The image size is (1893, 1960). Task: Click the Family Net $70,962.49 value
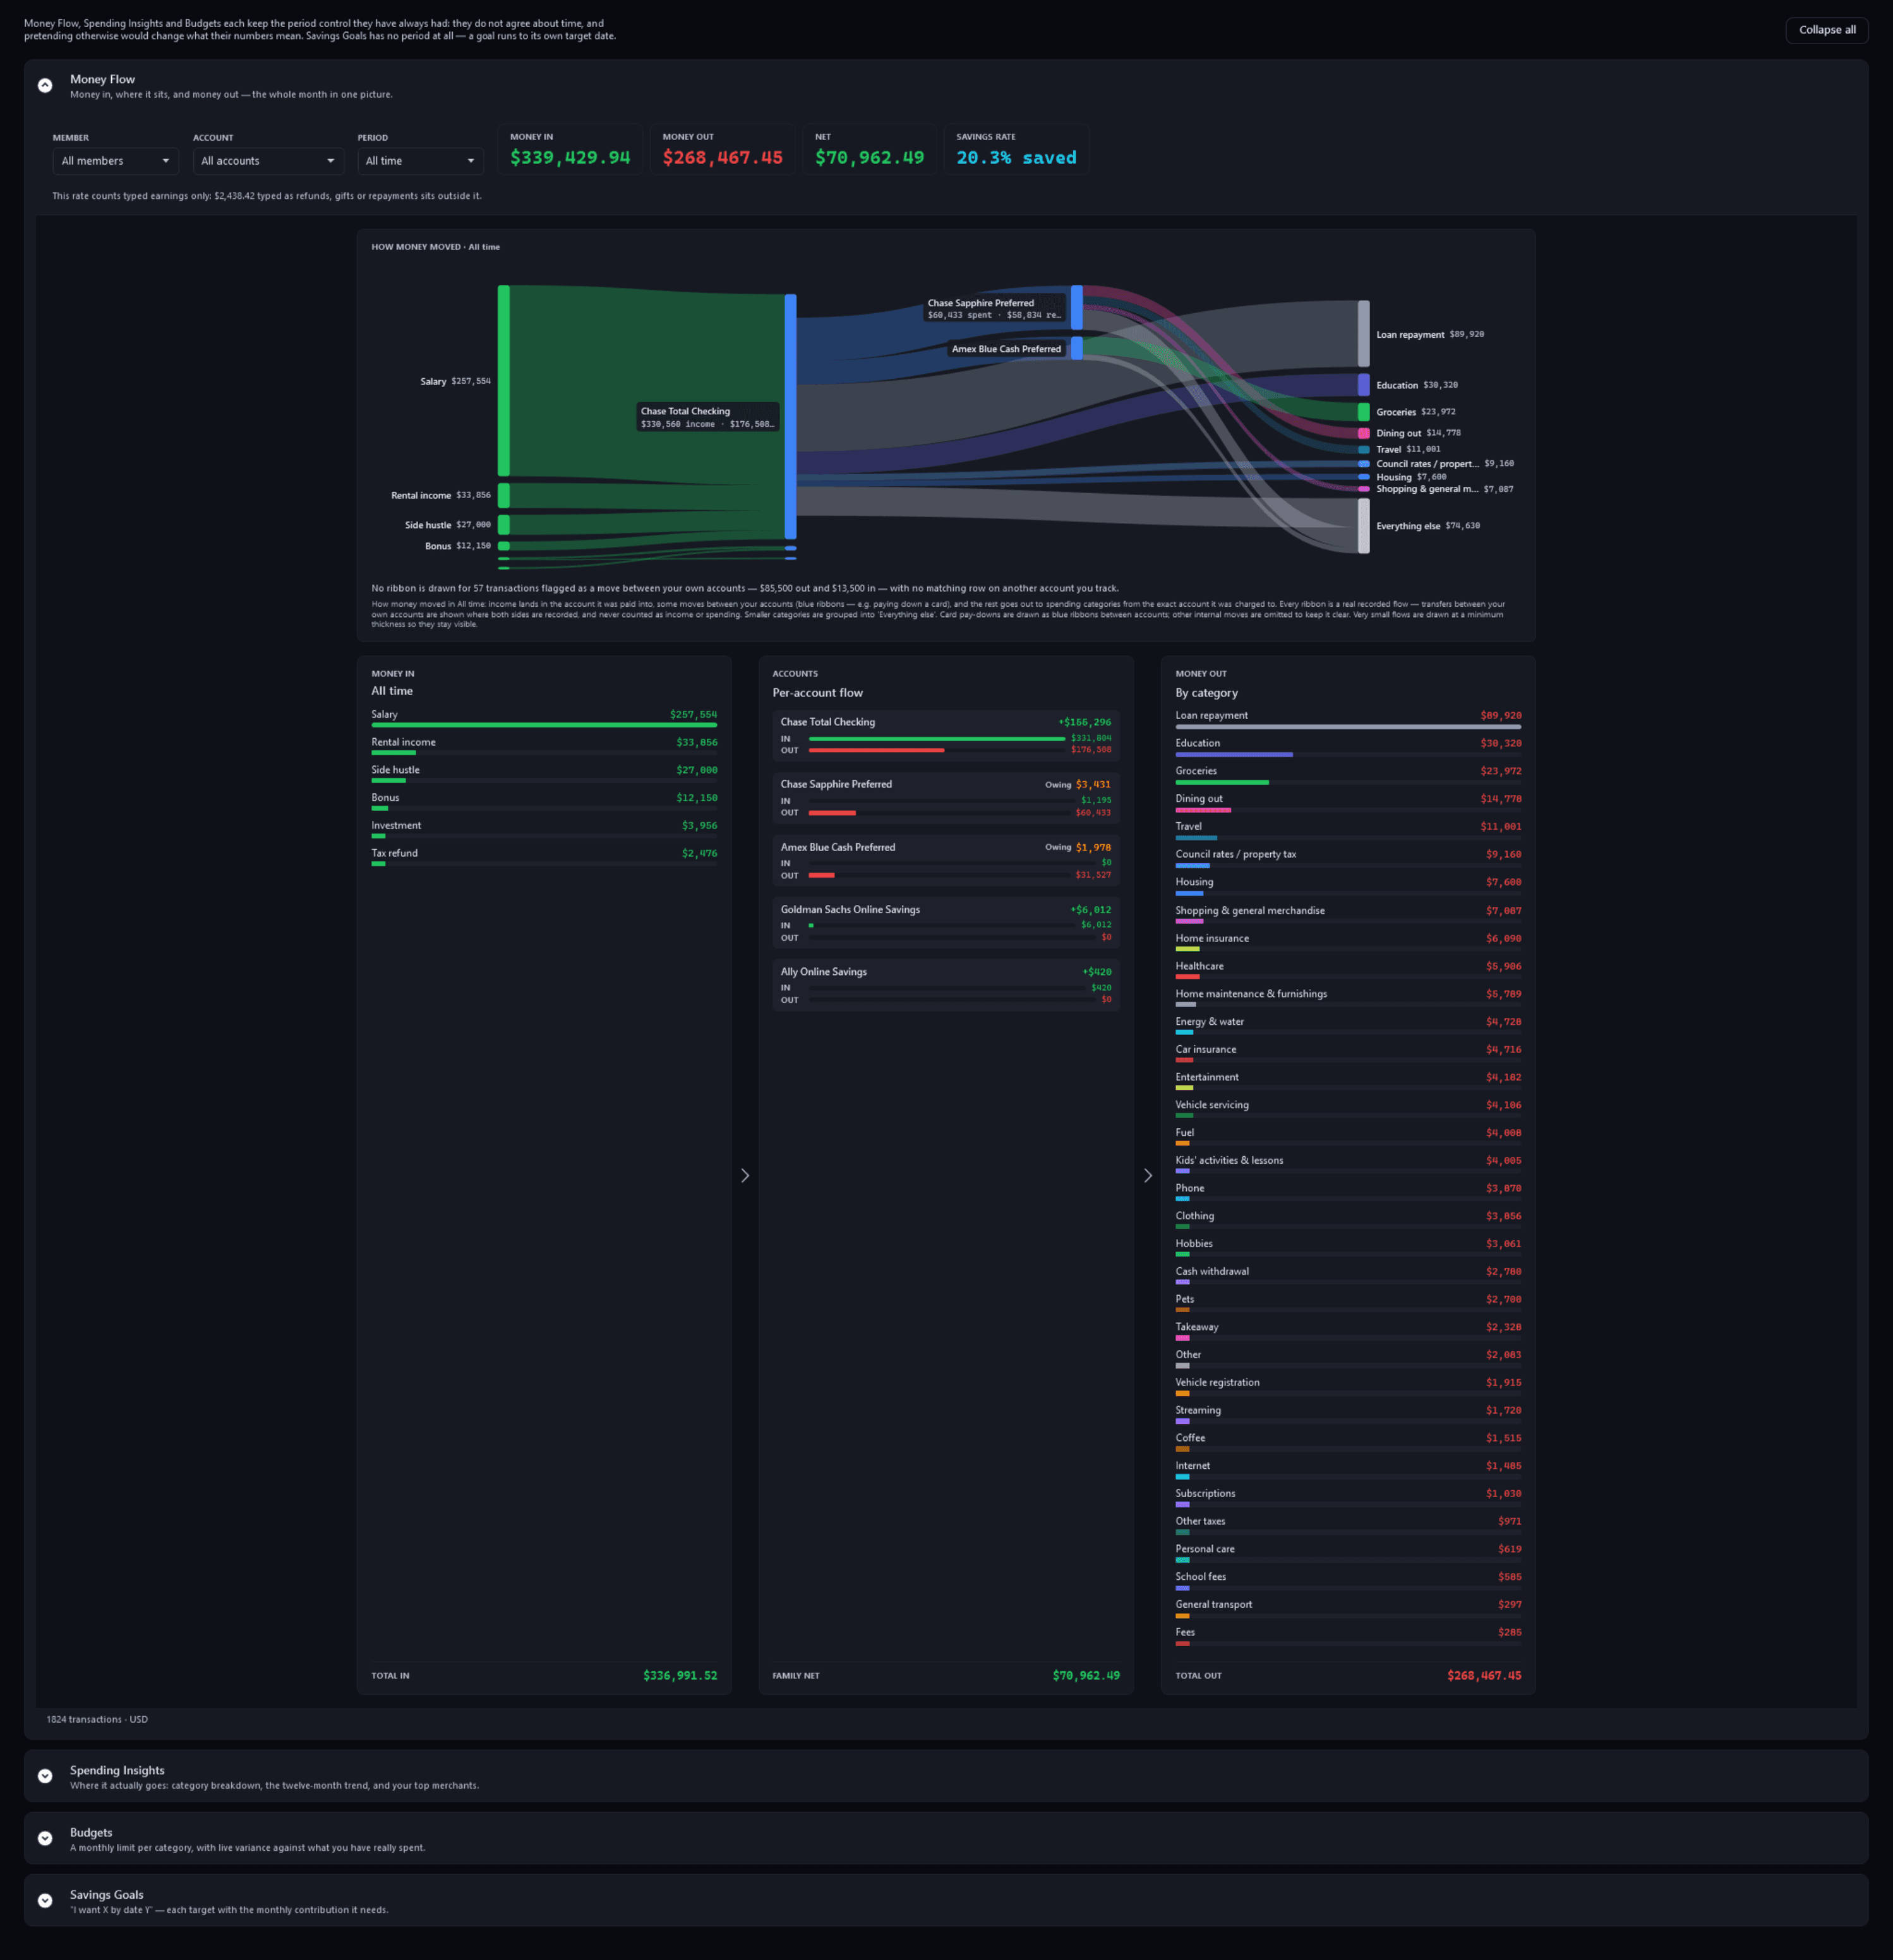(1086, 1675)
